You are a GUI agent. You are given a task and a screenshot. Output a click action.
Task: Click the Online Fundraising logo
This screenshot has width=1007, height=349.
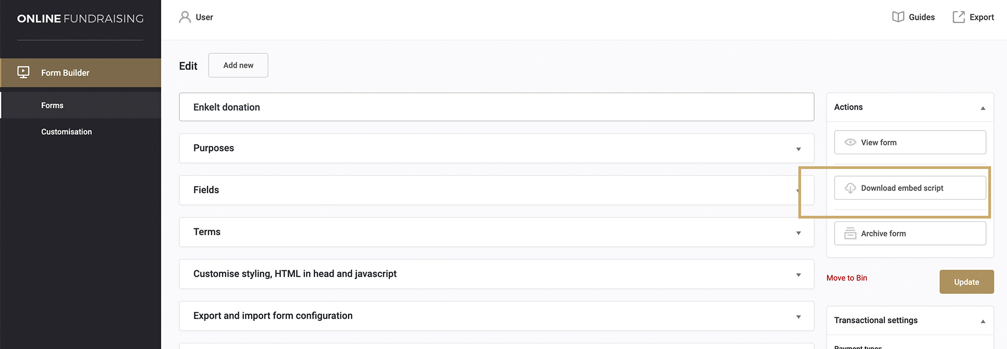[80, 19]
